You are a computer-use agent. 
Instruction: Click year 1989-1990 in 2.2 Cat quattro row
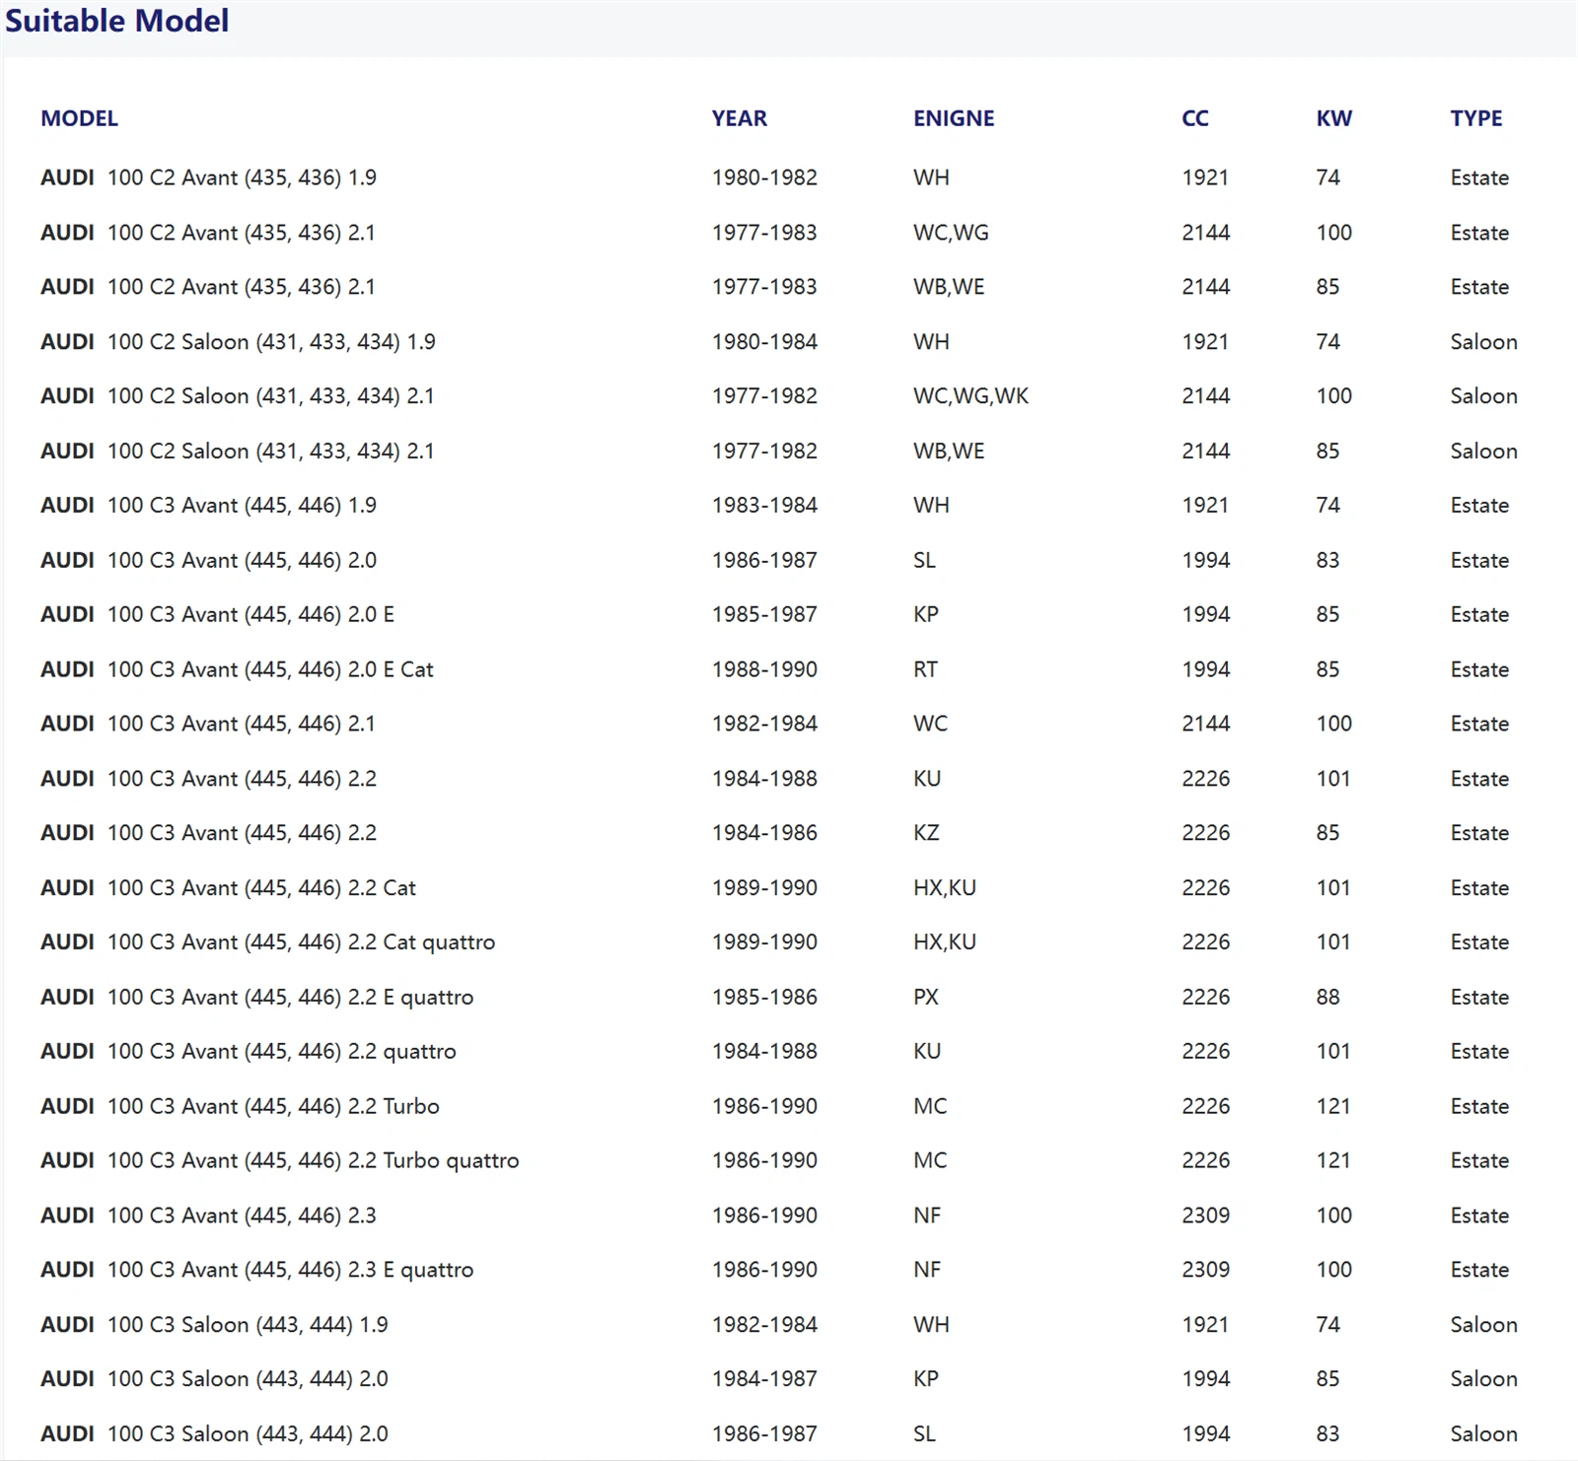[764, 942]
